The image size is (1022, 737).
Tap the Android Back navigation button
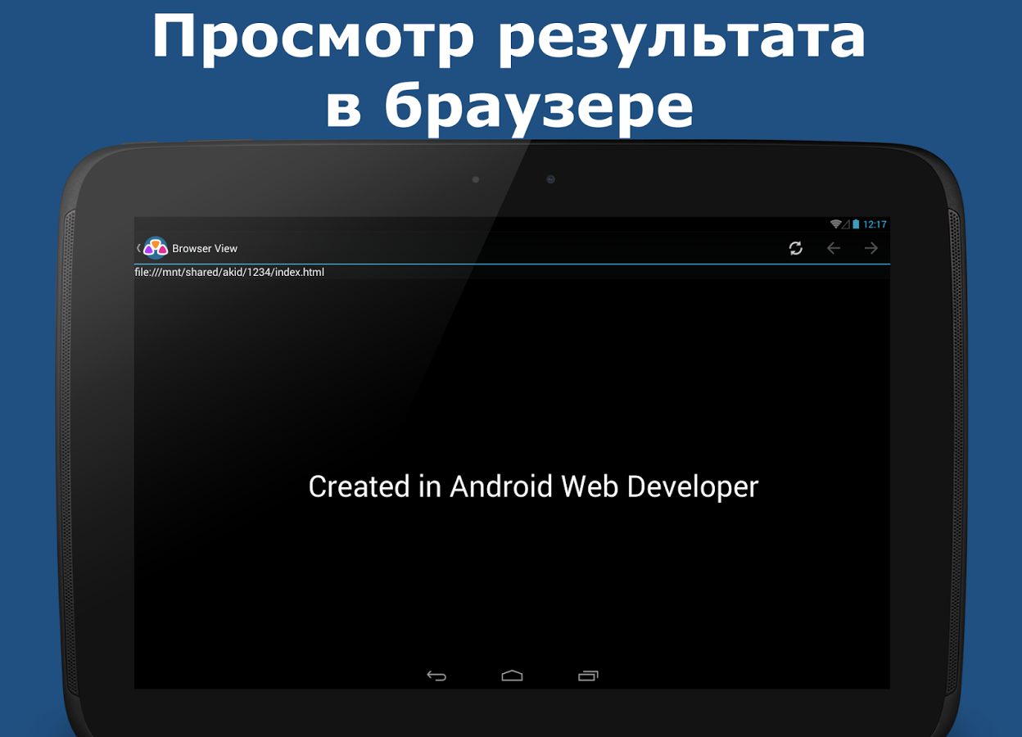tap(436, 676)
